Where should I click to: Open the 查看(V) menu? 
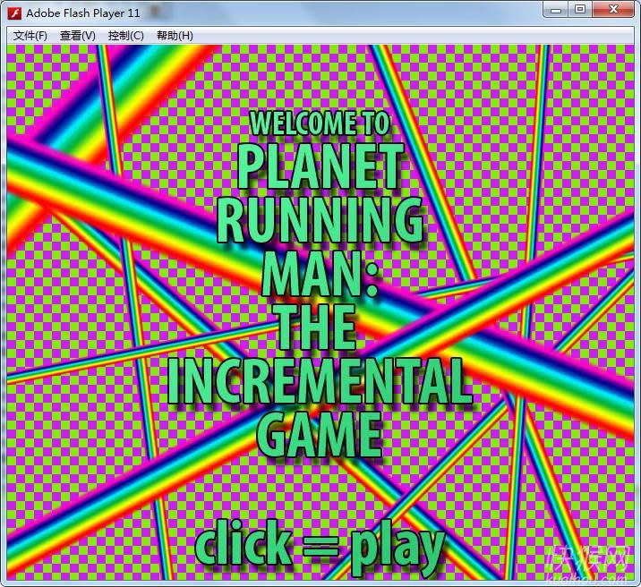coord(78,36)
